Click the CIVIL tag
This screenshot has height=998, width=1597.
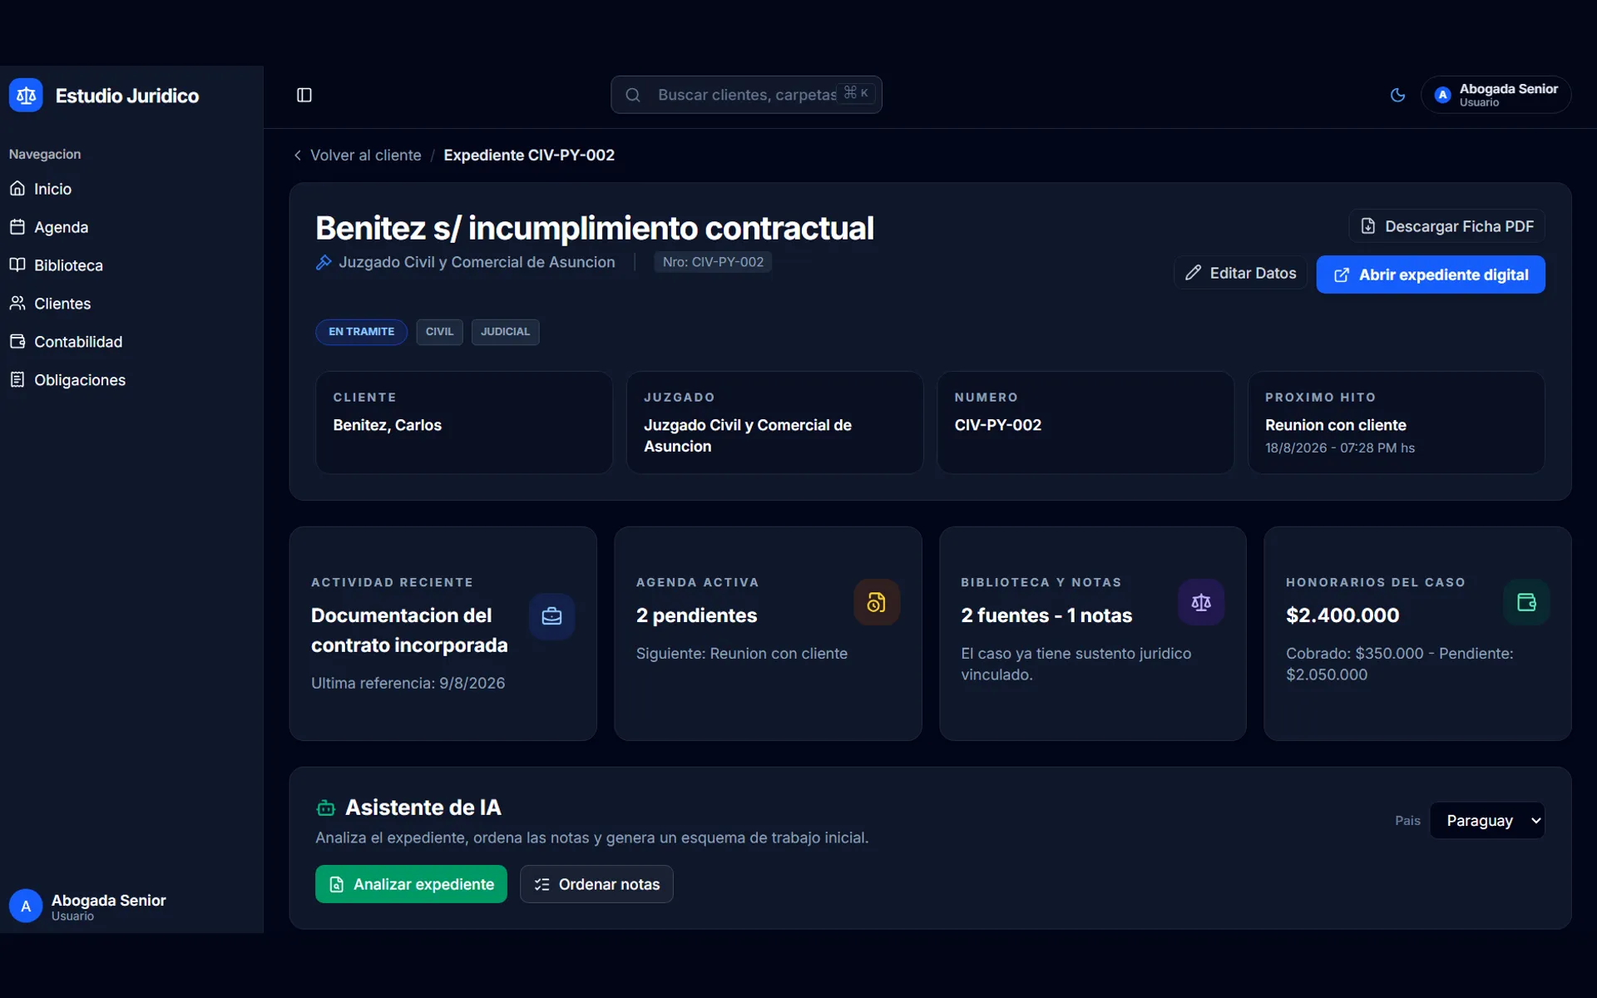[439, 332]
